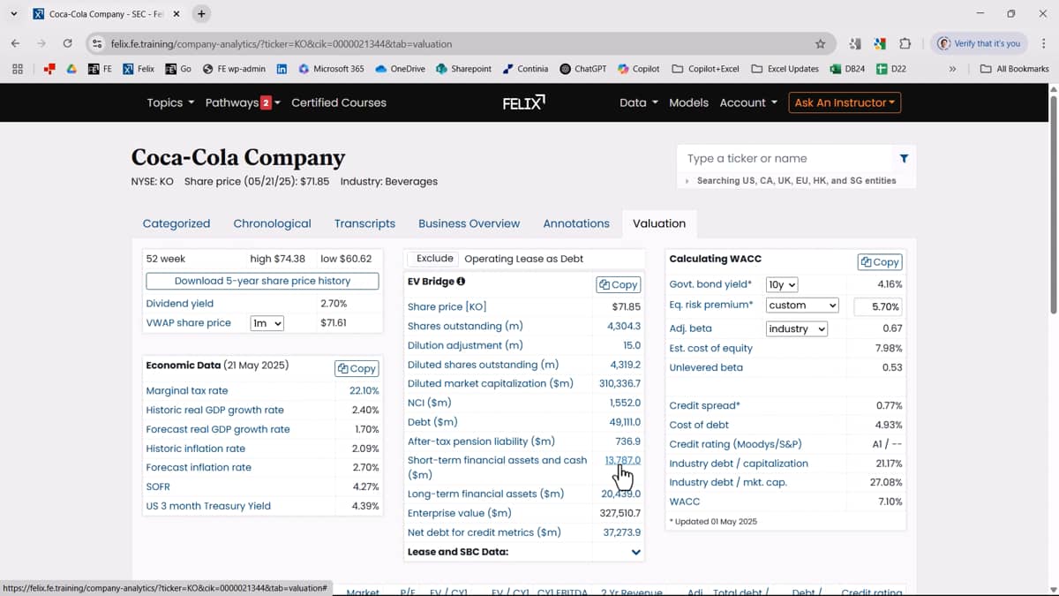Switch to the Categorized tab

point(176,223)
